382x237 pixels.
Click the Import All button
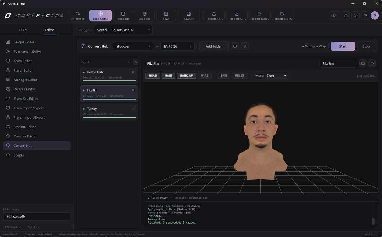click(x=237, y=16)
